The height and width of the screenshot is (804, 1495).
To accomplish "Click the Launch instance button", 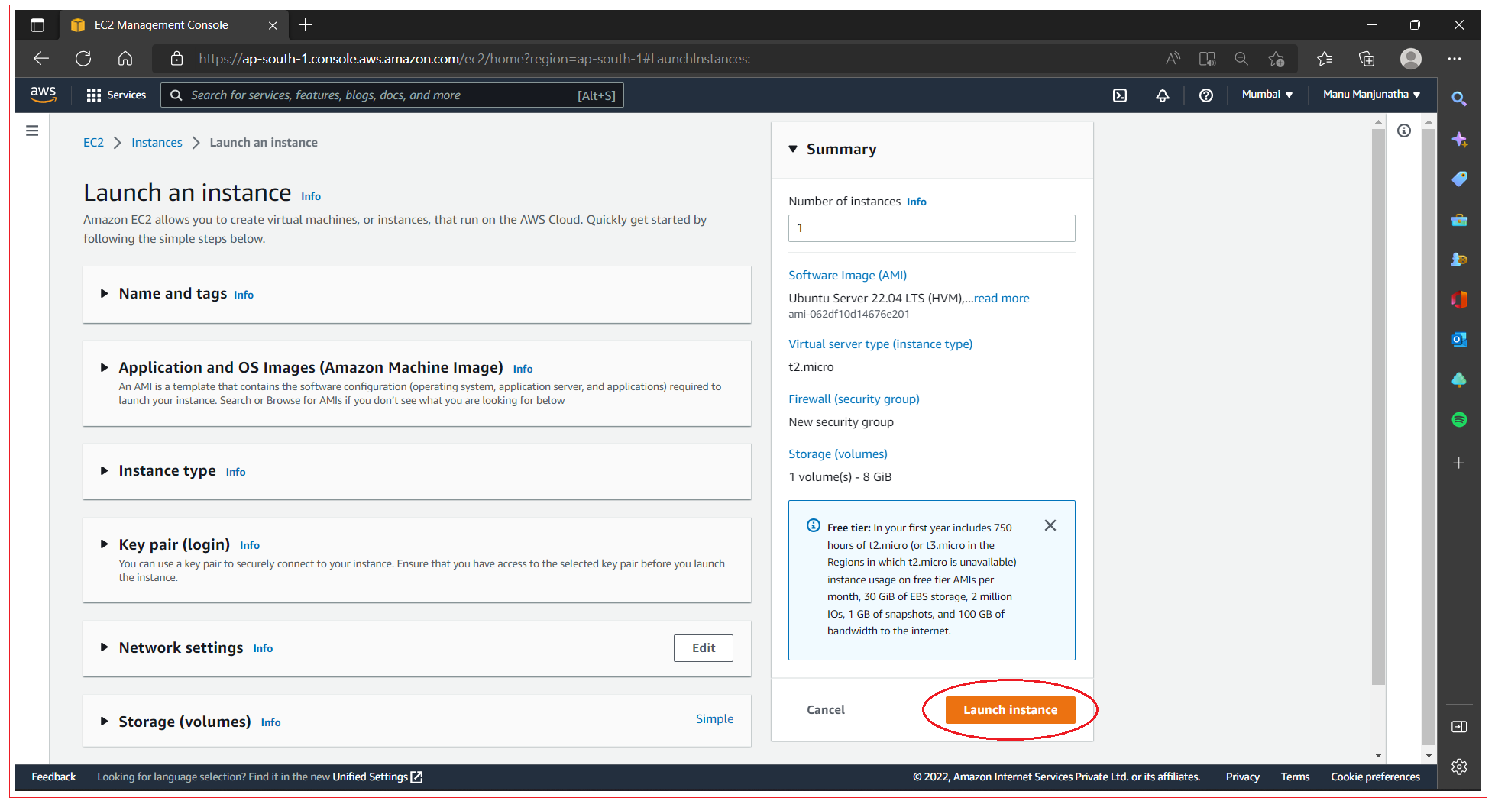I will [x=1010, y=710].
